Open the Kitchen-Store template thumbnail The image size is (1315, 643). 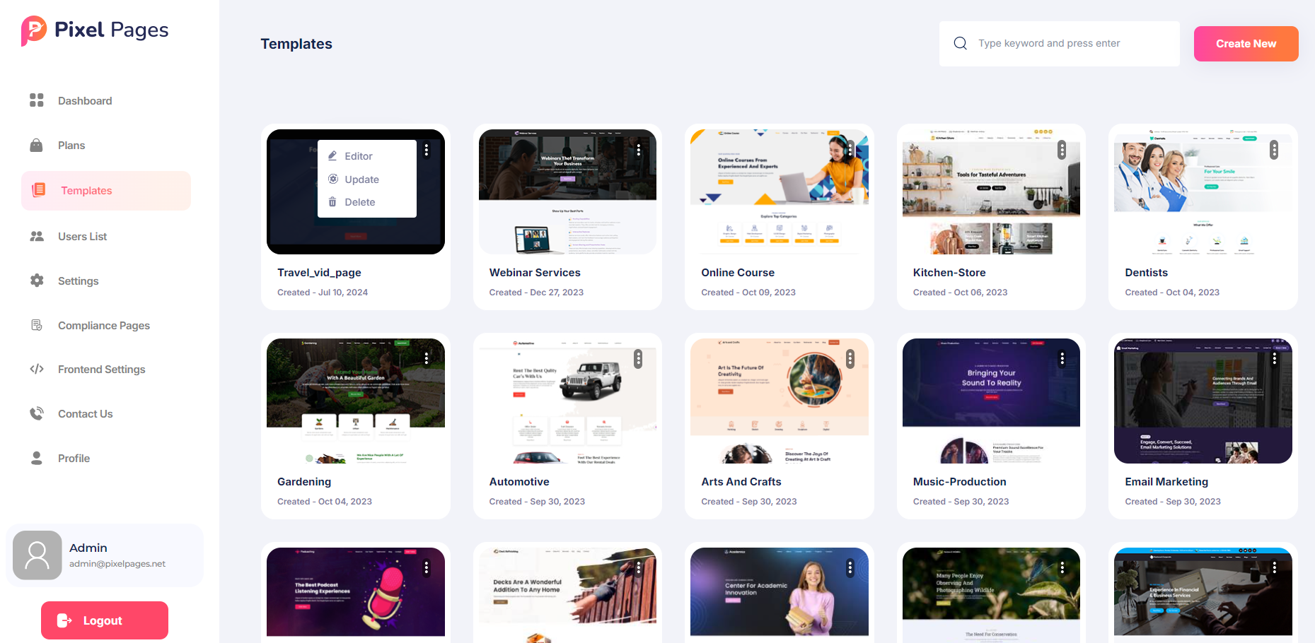point(991,191)
